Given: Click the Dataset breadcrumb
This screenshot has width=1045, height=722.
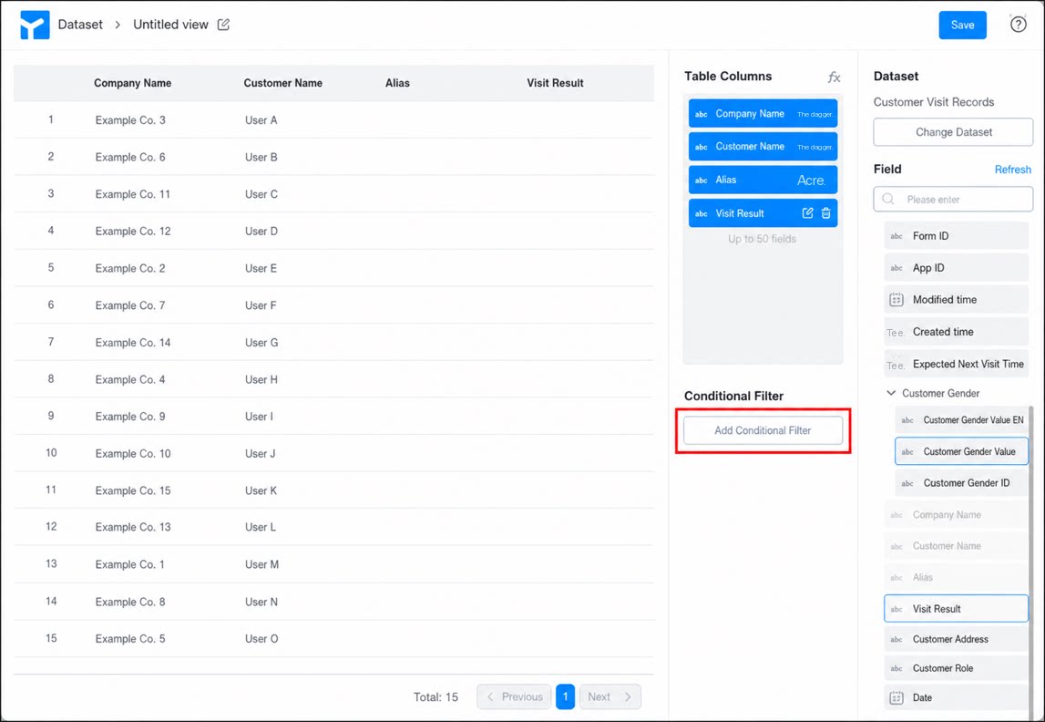Looking at the screenshot, I should tap(80, 25).
